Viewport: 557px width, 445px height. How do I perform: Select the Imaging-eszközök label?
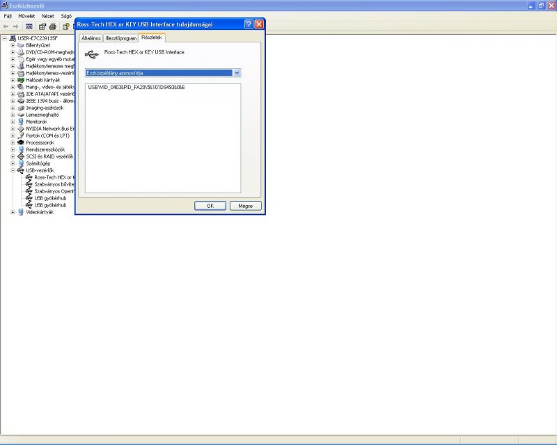pyautogui.click(x=45, y=108)
